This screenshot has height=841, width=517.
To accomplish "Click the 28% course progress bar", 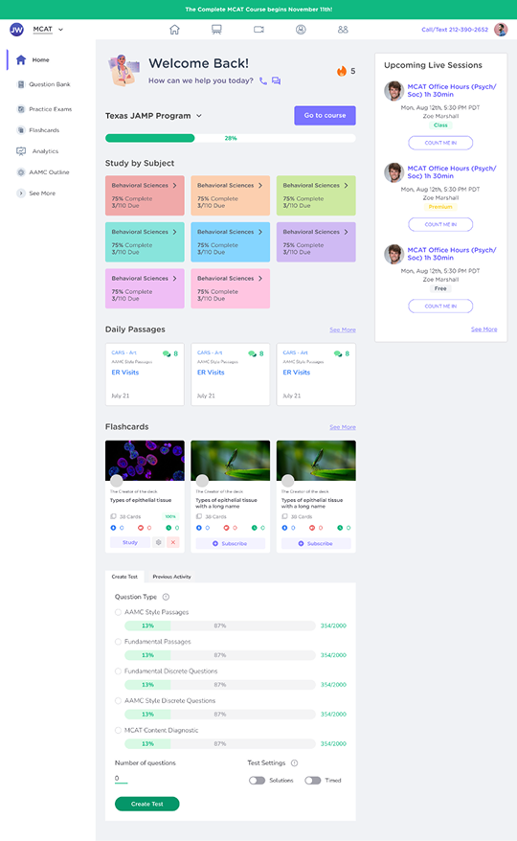I will coord(231,138).
